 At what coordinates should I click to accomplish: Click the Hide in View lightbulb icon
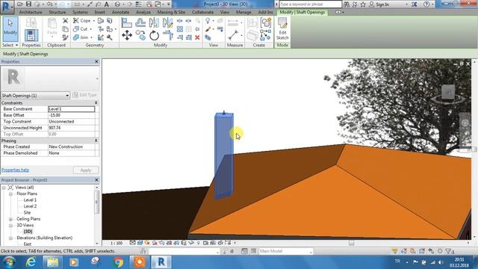[x=208, y=21]
